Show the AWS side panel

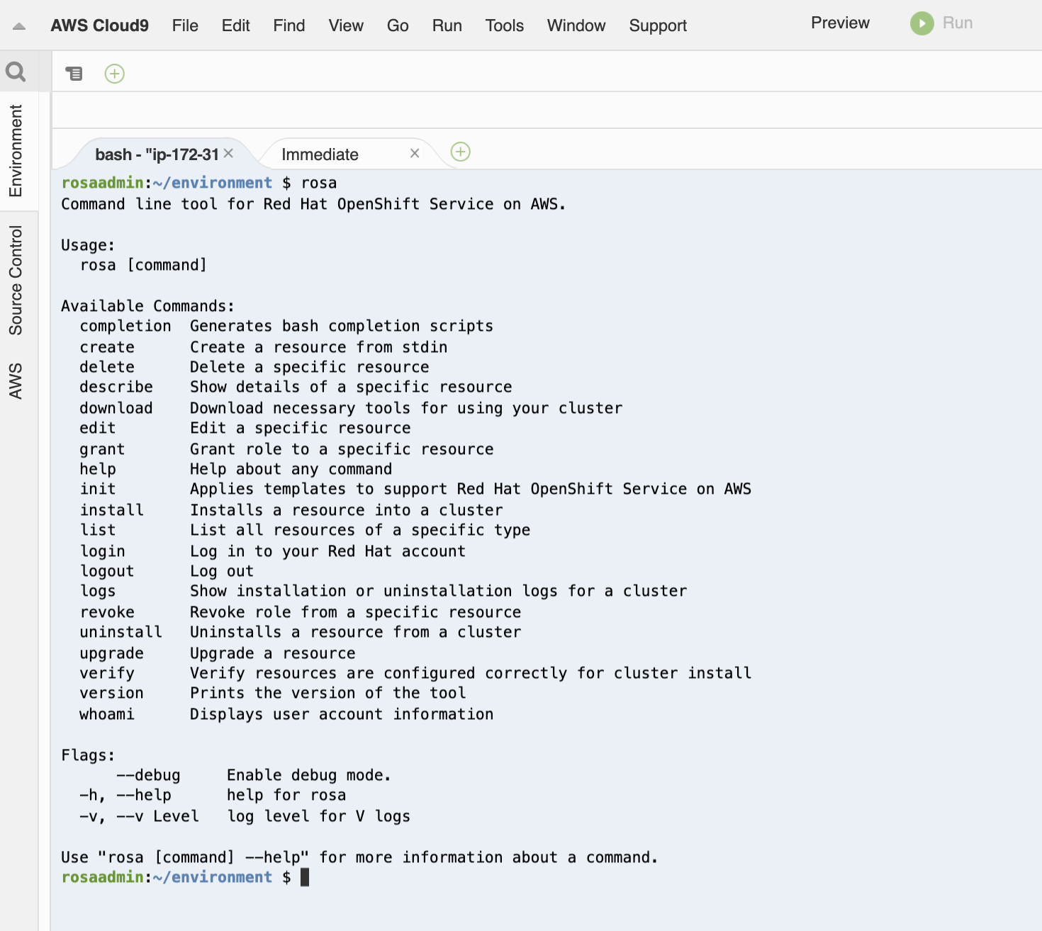16,381
